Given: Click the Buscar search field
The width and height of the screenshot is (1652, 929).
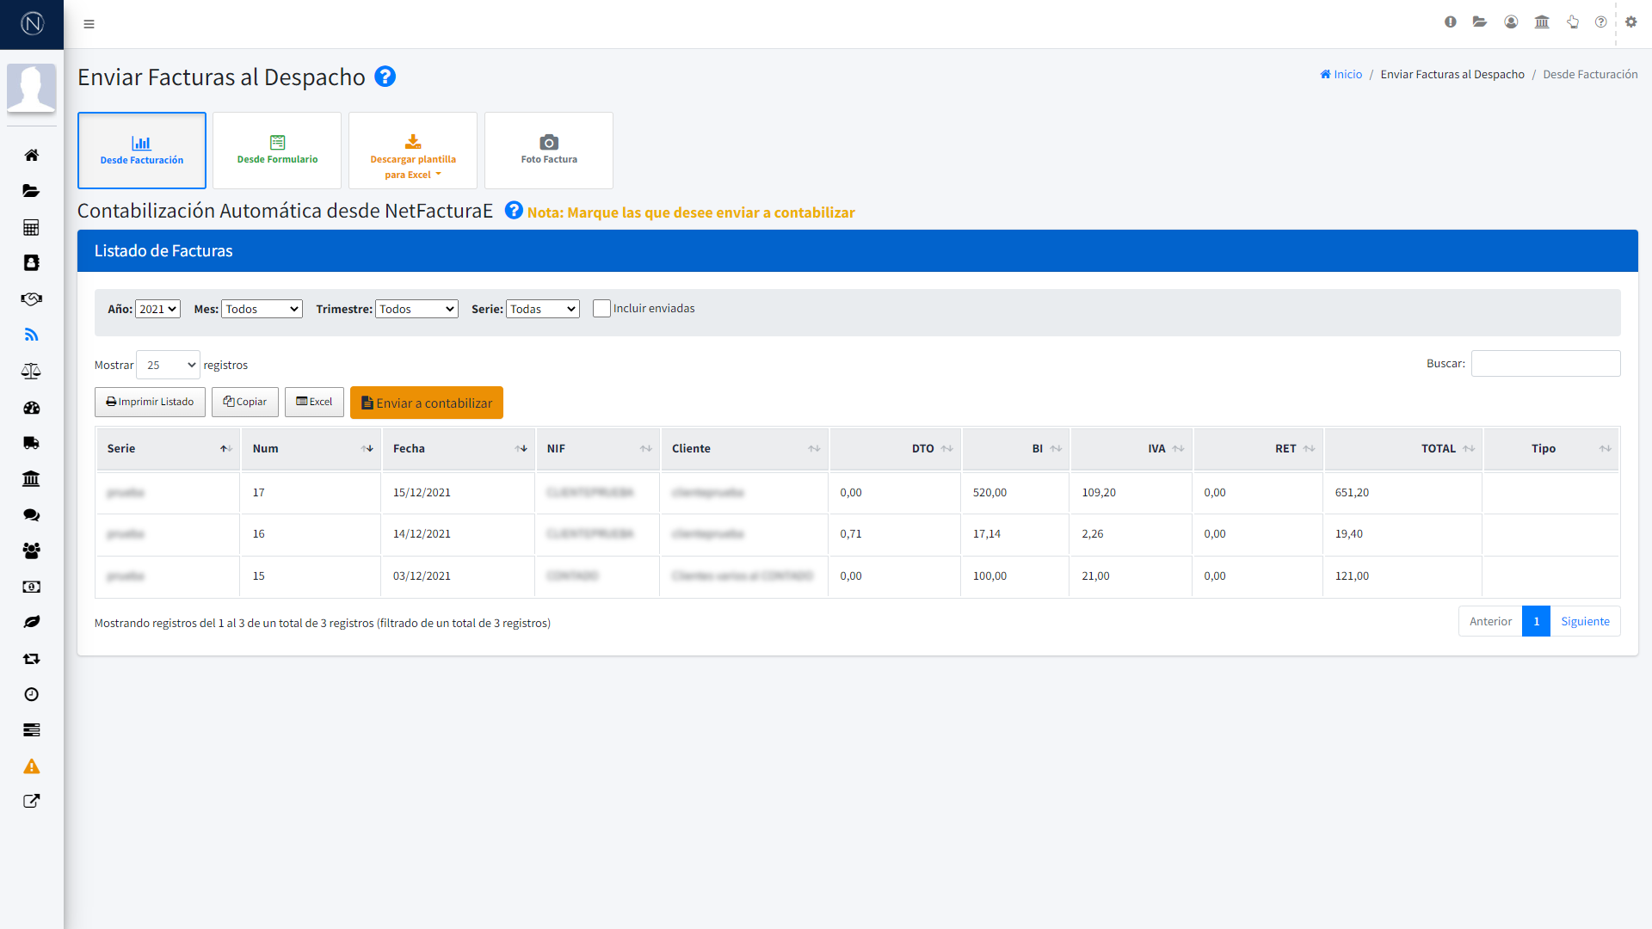Looking at the screenshot, I should pos(1545,364).
